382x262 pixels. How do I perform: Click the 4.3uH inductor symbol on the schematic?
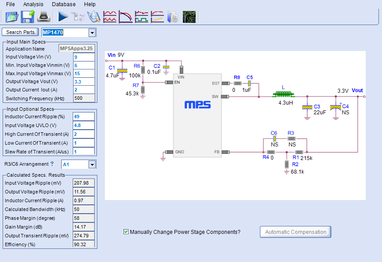[283, 94]
